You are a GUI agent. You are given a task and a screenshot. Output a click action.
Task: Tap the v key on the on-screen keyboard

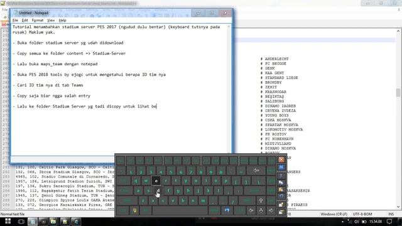point(173,200)
